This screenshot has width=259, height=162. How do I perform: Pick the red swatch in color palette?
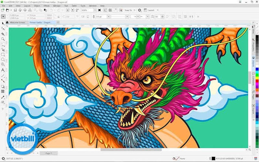coord(257,81)
